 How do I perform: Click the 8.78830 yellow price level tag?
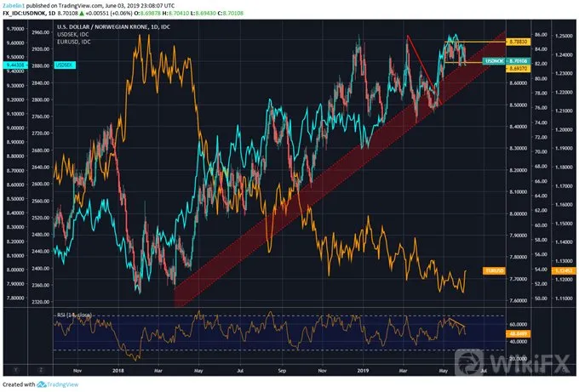pos(518,42)
